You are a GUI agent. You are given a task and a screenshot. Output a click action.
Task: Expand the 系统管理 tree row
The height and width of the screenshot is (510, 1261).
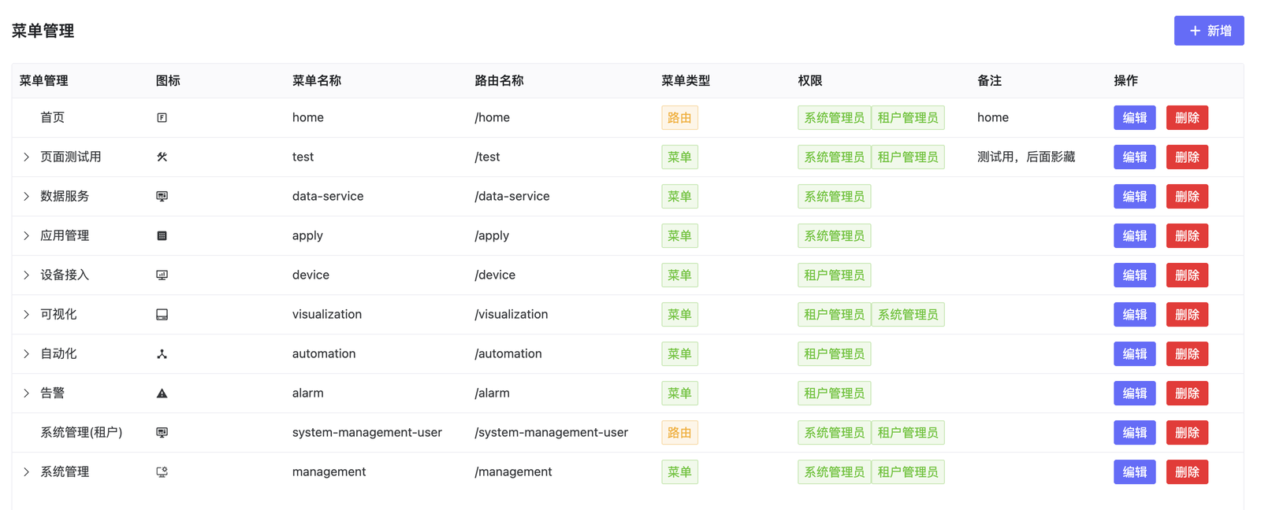tap(26, 472)
